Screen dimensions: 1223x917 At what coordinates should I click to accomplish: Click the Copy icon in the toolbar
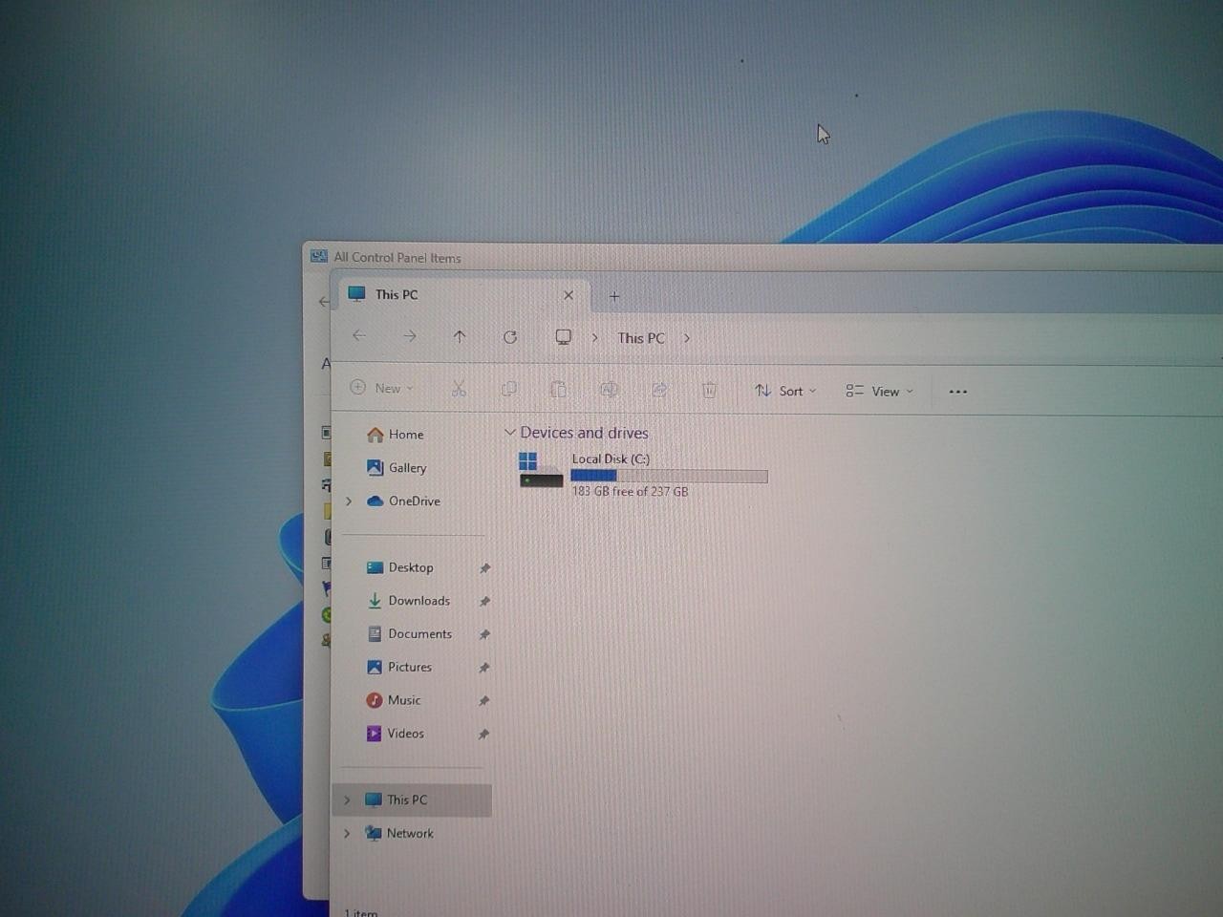[x=509, y=389]
